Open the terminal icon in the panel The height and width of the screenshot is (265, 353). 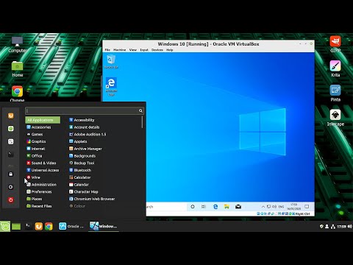pyautogui.click(x=28, y=226)
